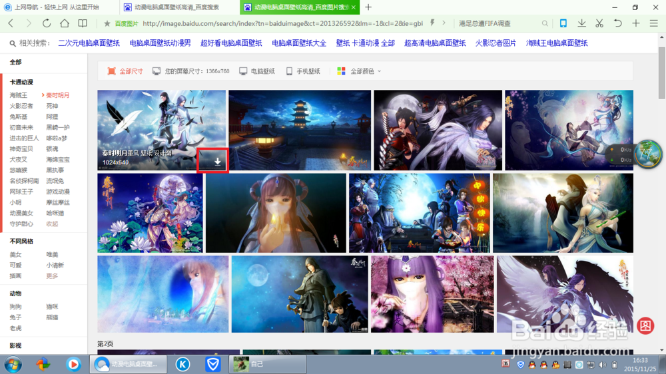Click related search 海贼王电脑桌面壁纸
Screen dimensions: 666x374
click(557, 43)
